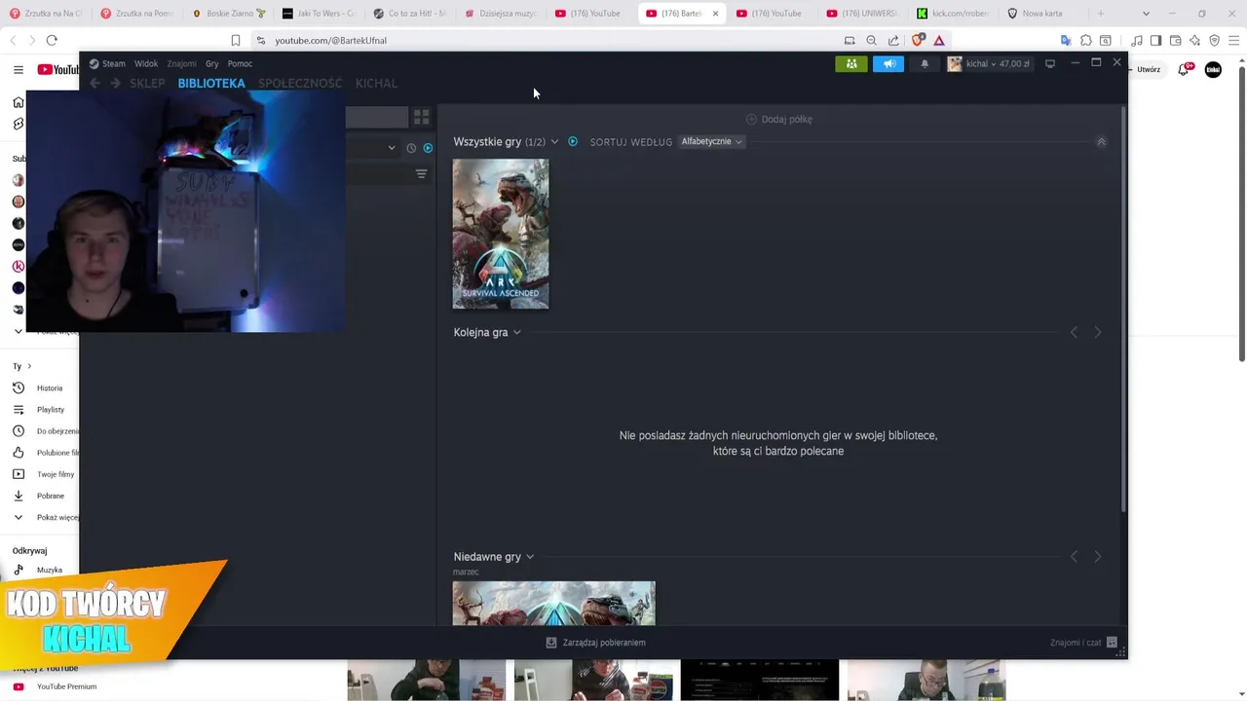Toggle ready-to-play filter in library sidebar
Image resolution: width=1247 pixels, height=701 pixels.
428,148
